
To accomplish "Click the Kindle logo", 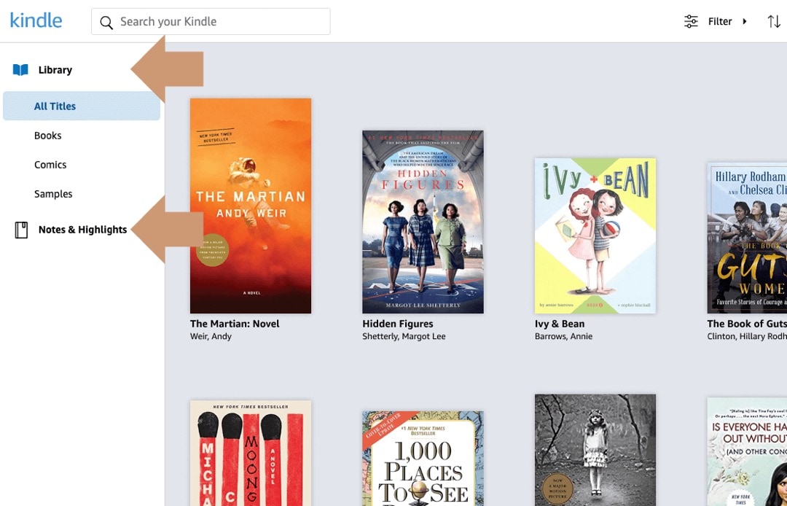I will pyautogui.click(x=36, y=20).
